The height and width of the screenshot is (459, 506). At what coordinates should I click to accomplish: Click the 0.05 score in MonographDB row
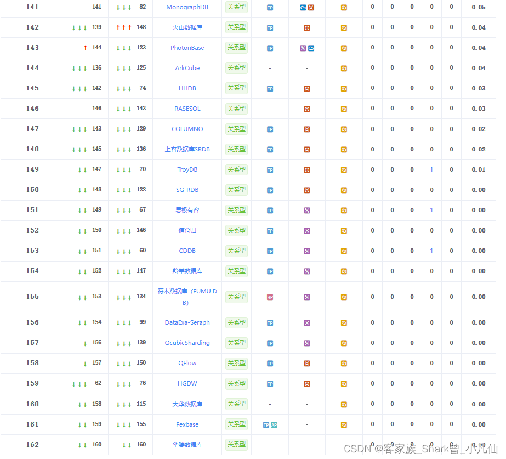point(479,8)
